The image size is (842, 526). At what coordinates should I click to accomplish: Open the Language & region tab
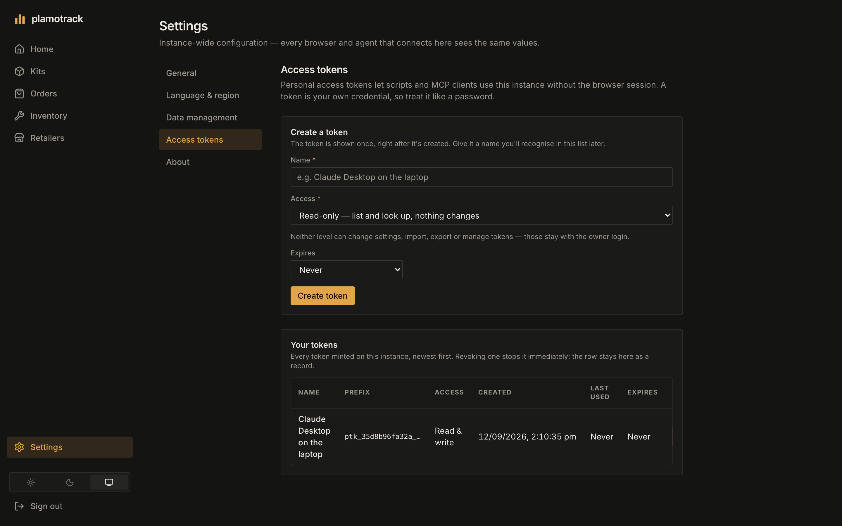click(x=210, y=95)
